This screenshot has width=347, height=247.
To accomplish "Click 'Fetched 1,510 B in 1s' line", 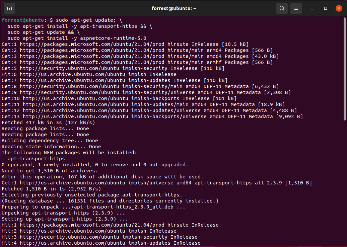I will pyautogui.click(x=51, y=189).
